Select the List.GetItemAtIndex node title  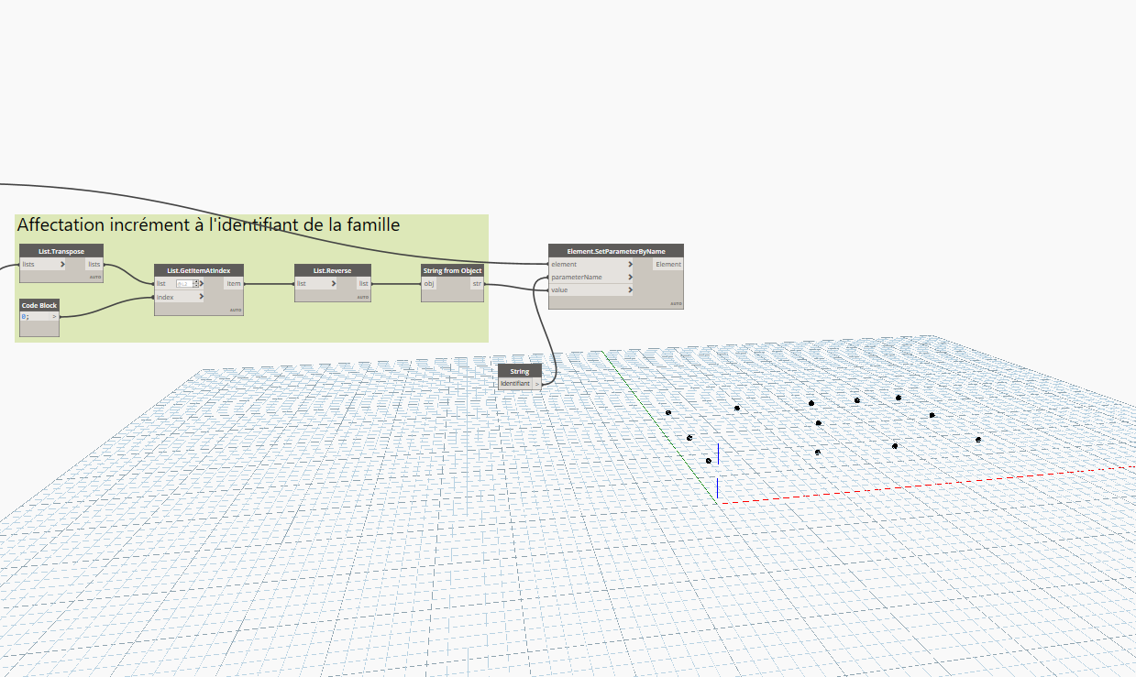click(198, 270)
